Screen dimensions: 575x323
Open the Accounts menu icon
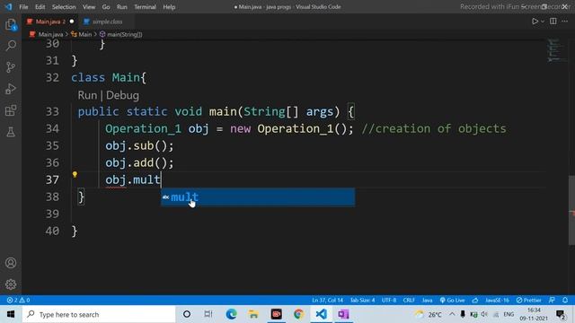tap(11, 263)
